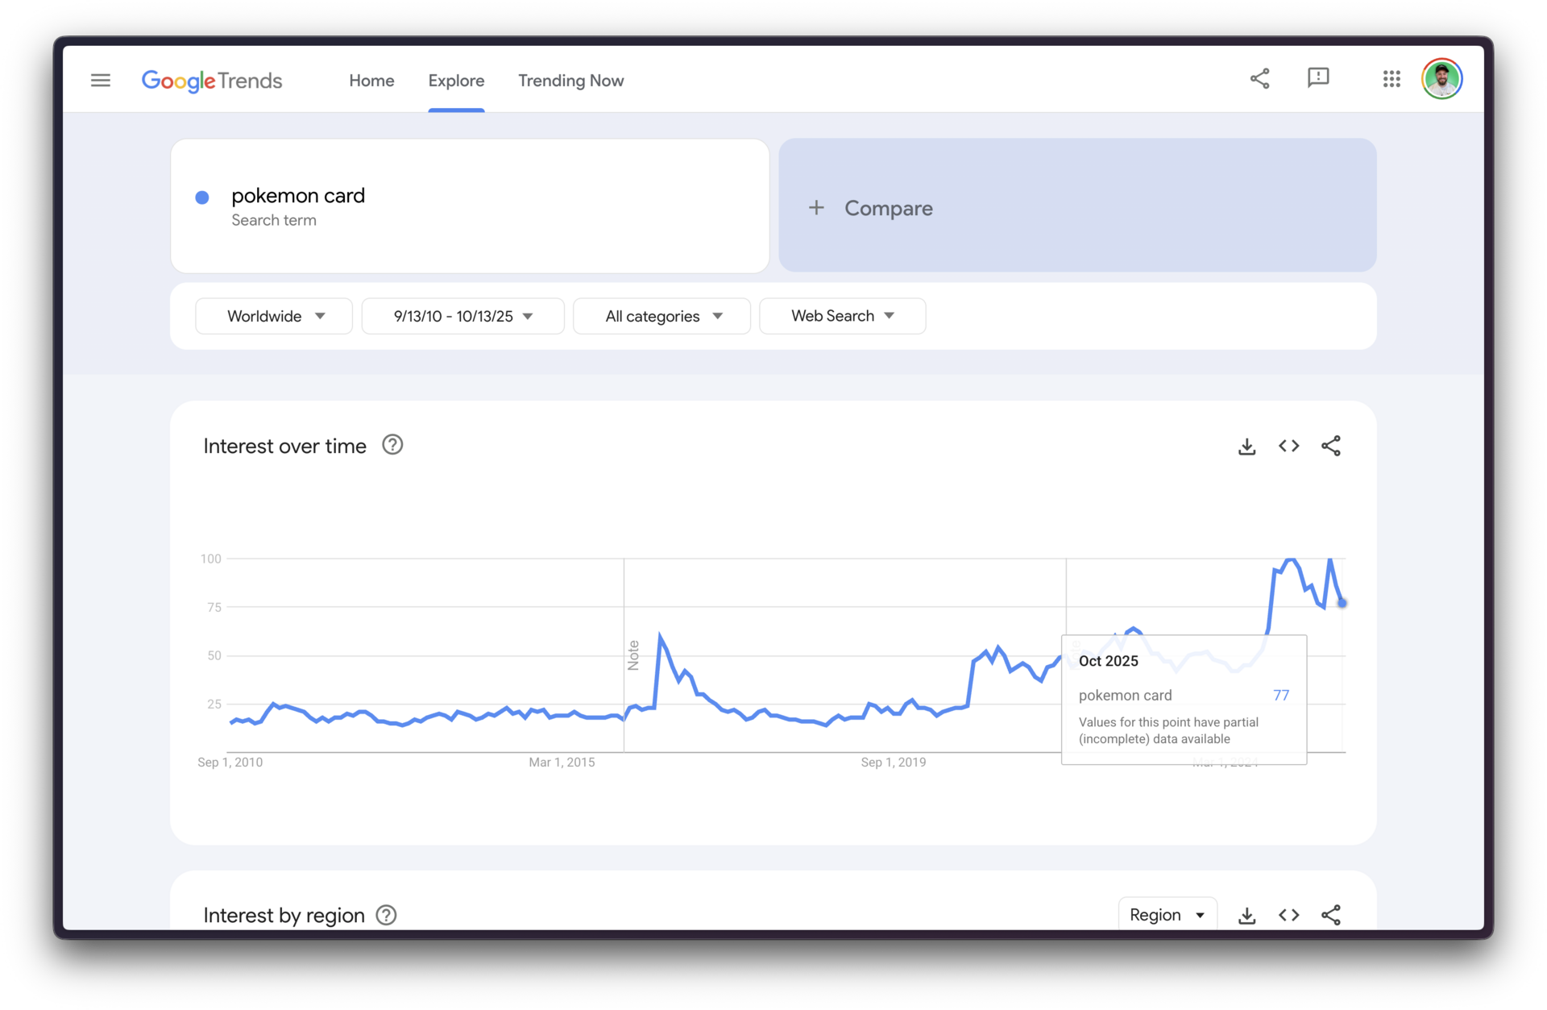Open the Google apps launcher

point(1391,78)
